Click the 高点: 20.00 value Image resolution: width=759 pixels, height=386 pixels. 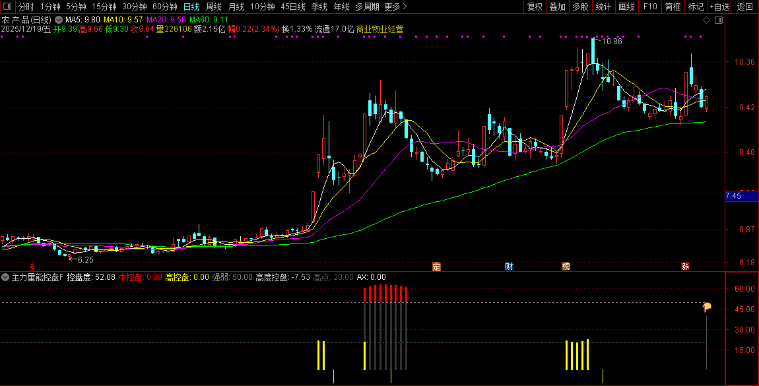click(x=333, y=277)
